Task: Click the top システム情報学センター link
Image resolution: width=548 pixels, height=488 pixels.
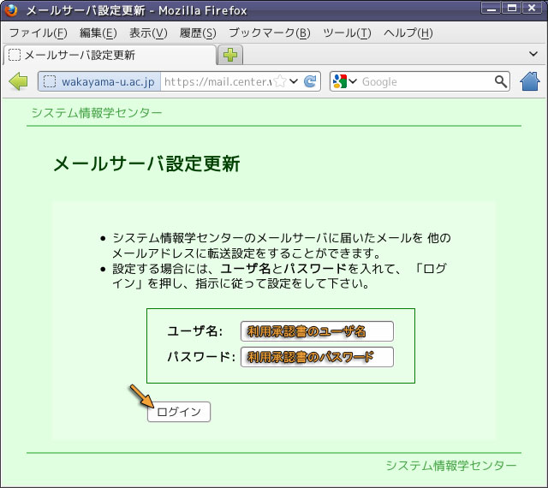Action: (97, 112)
